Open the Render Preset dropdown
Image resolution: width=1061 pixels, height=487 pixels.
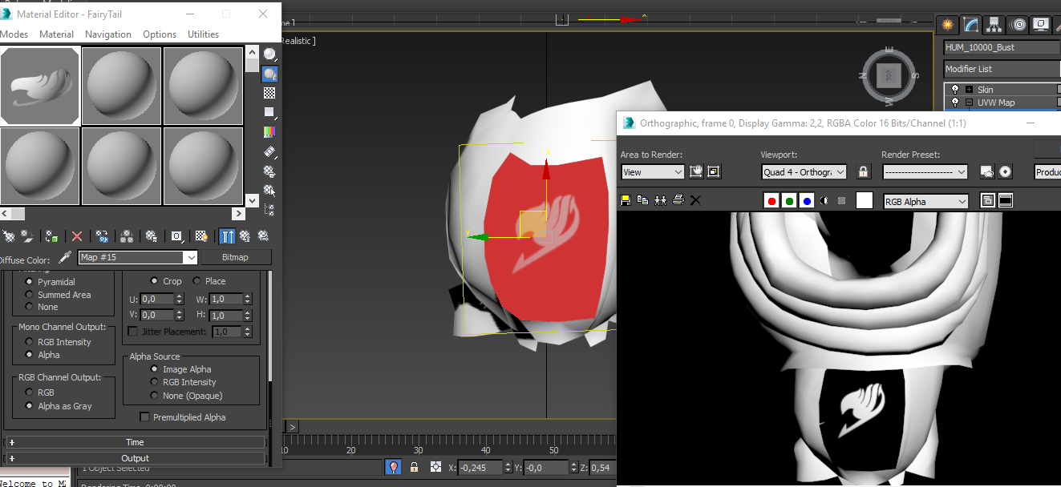(x=925, y=171)
